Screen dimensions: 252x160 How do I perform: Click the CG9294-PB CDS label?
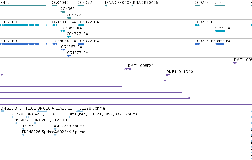pos(205,41)
